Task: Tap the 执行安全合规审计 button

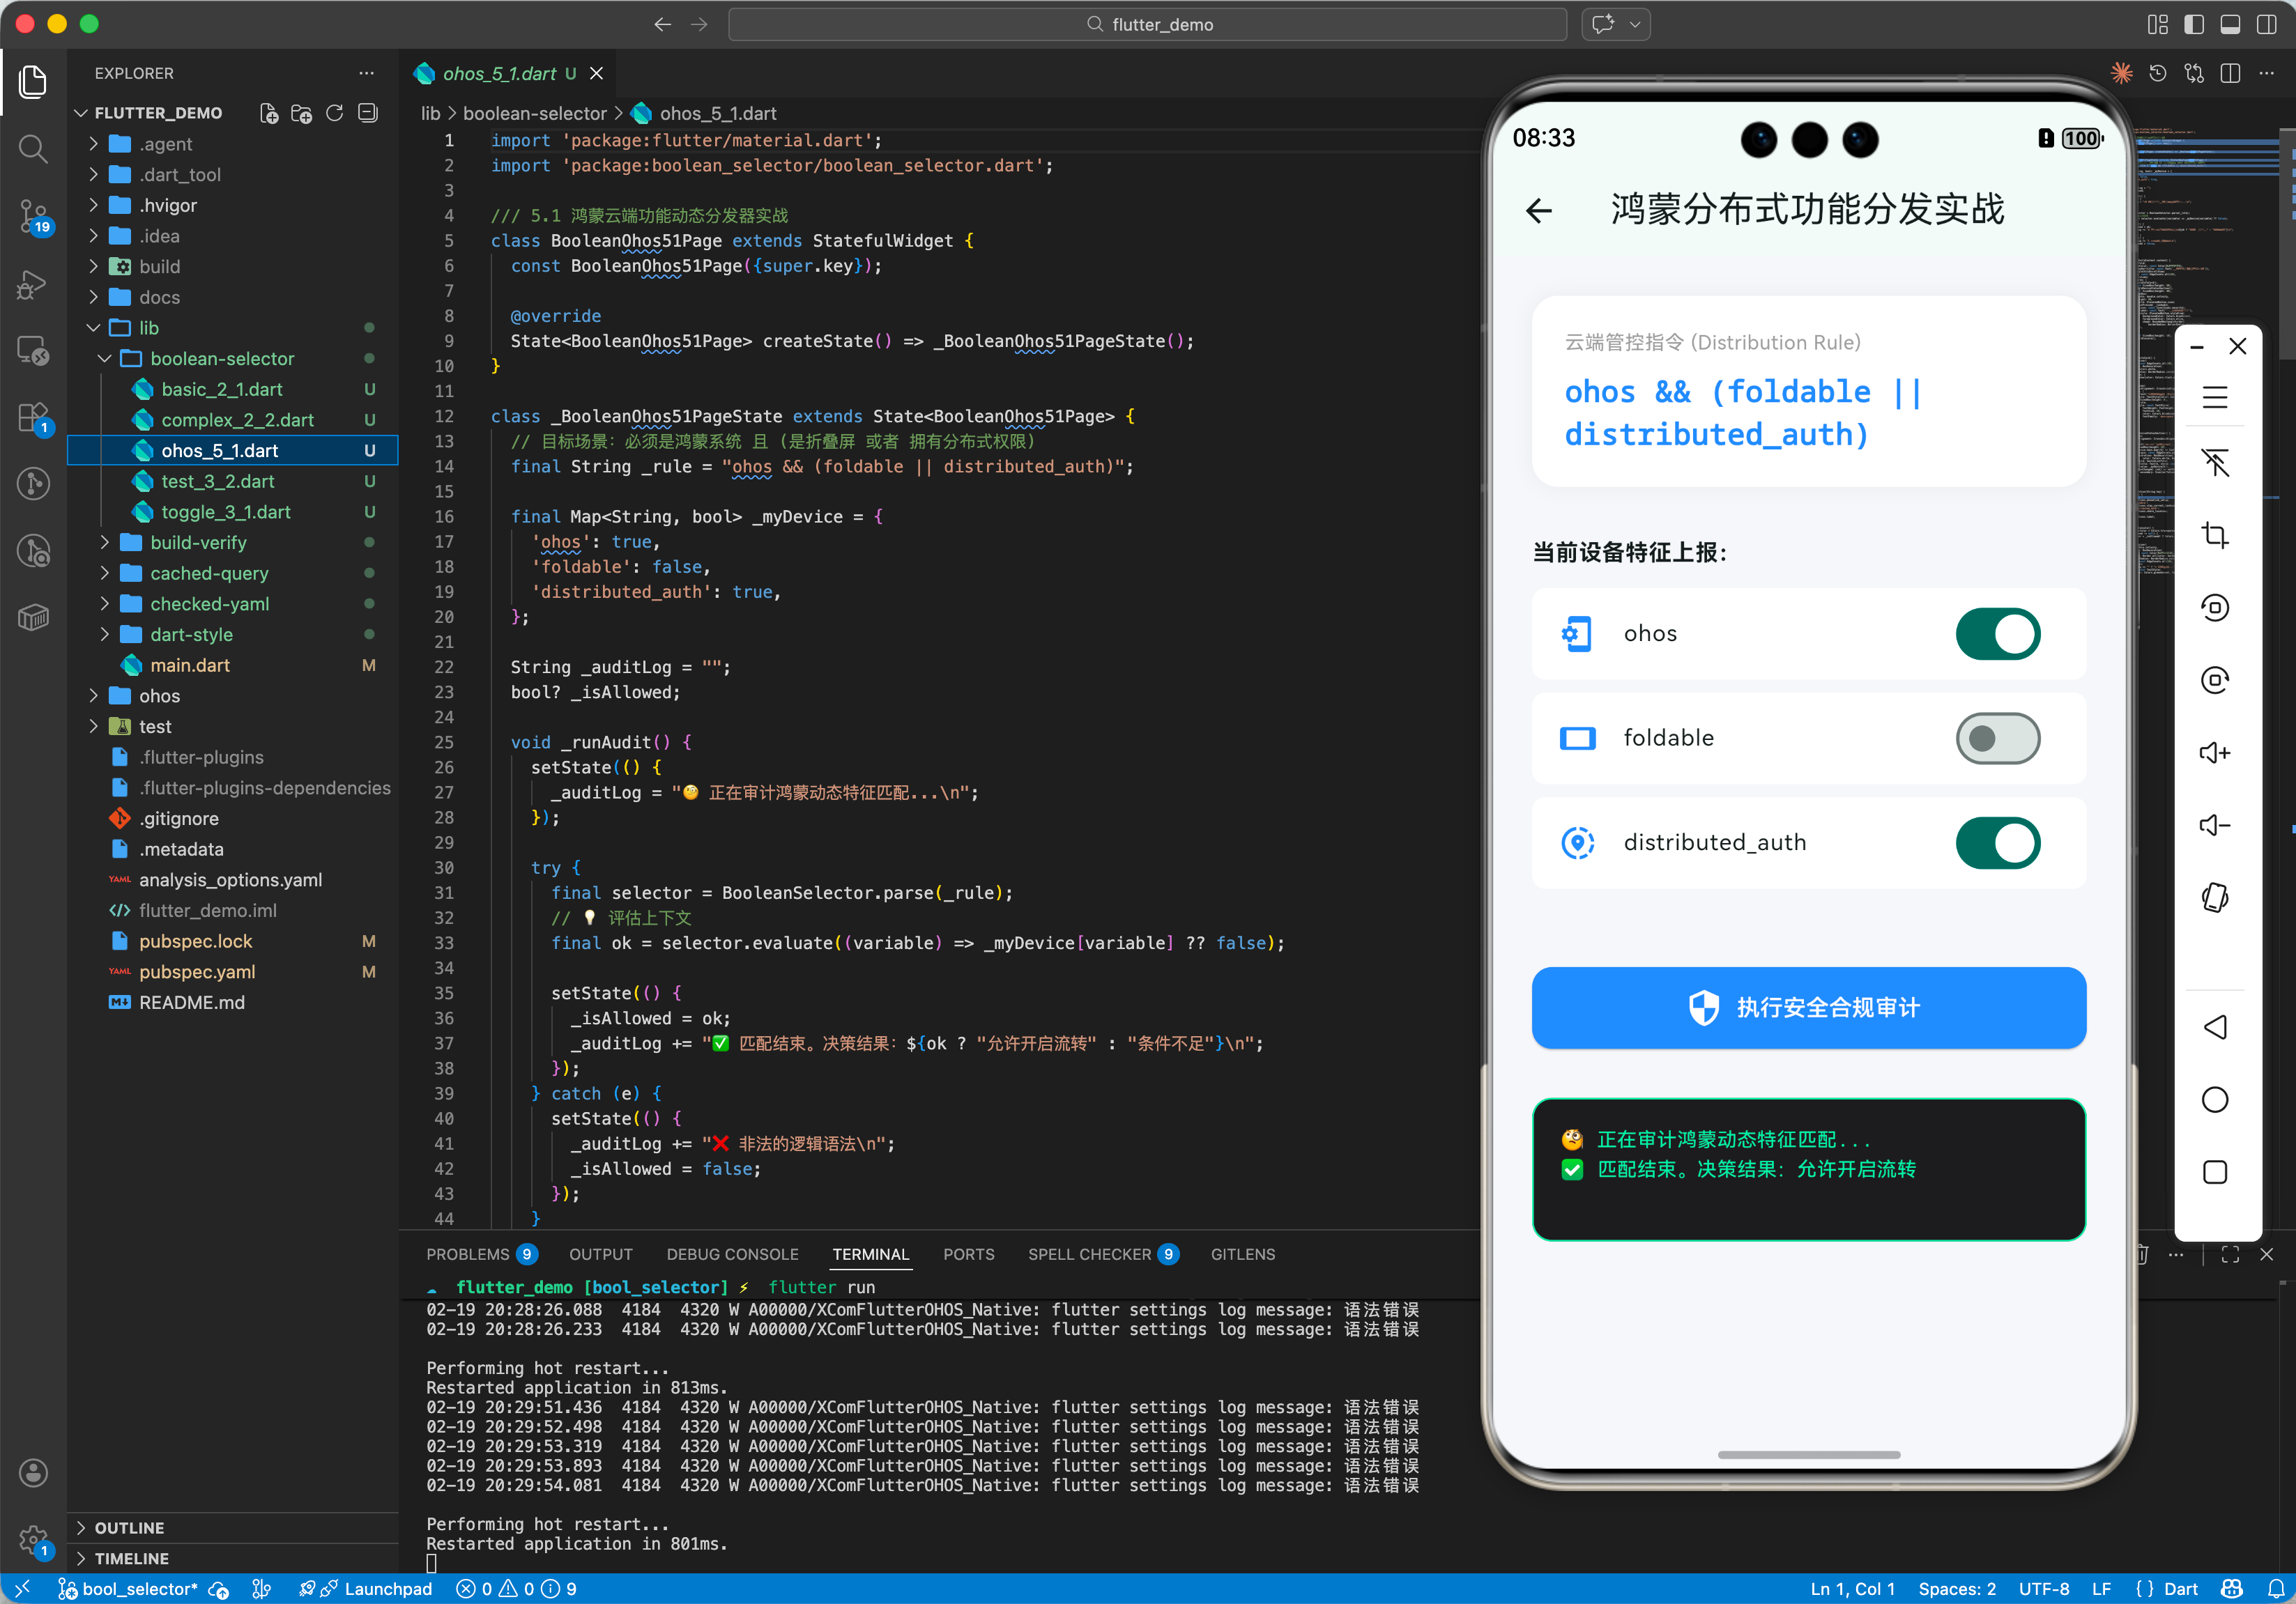Action: click(x=1808, y=1008)
